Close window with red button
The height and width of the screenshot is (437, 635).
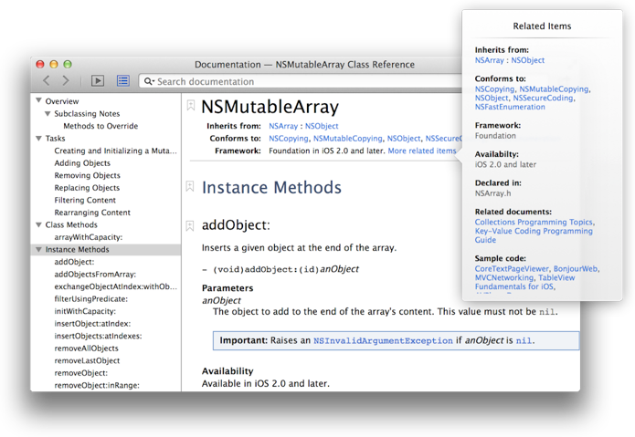point(39,64)
